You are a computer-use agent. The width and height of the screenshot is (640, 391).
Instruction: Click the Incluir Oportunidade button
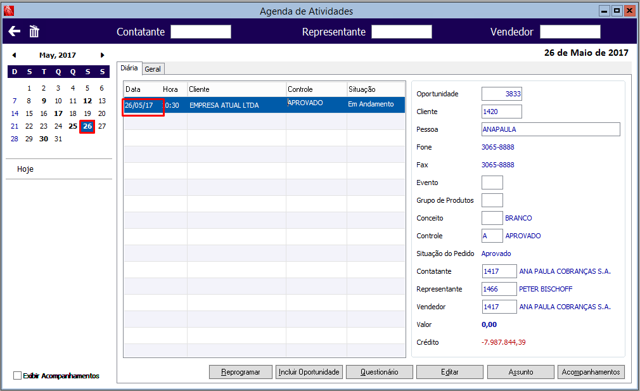pos(309,372)
